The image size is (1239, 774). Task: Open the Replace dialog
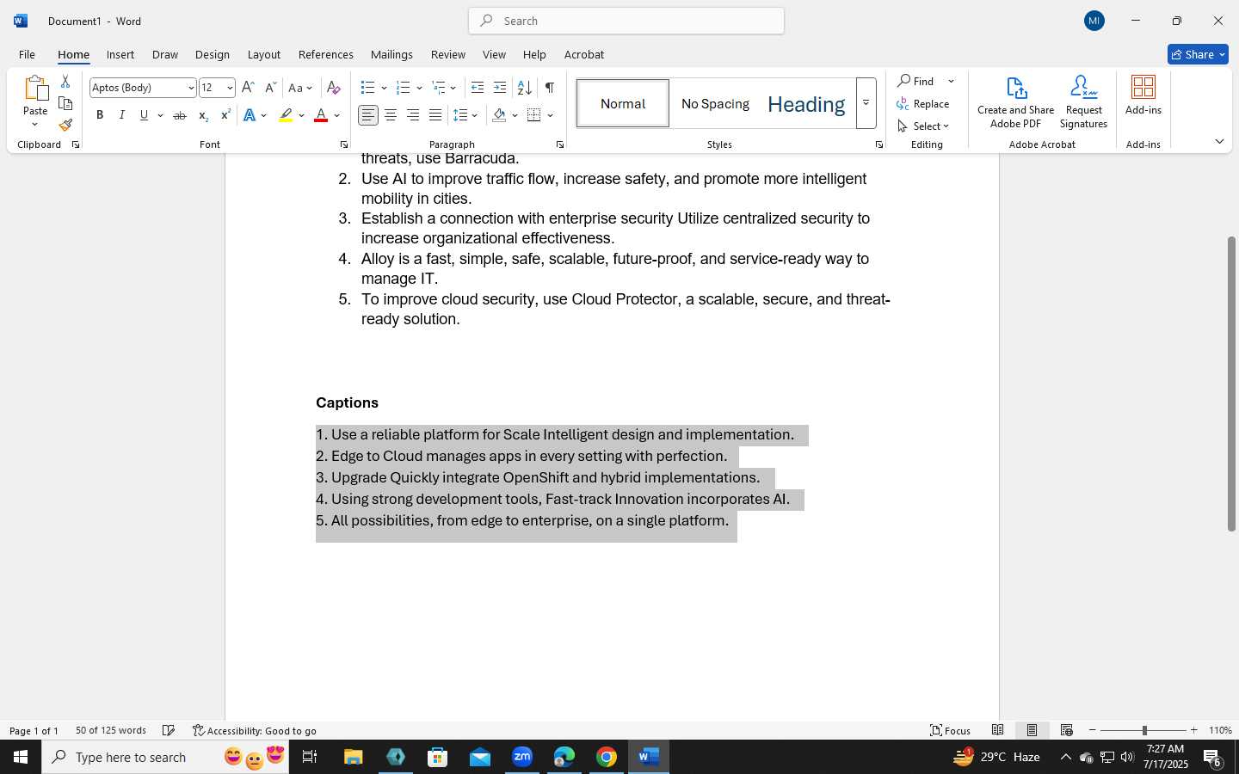(x=923, y=103)
